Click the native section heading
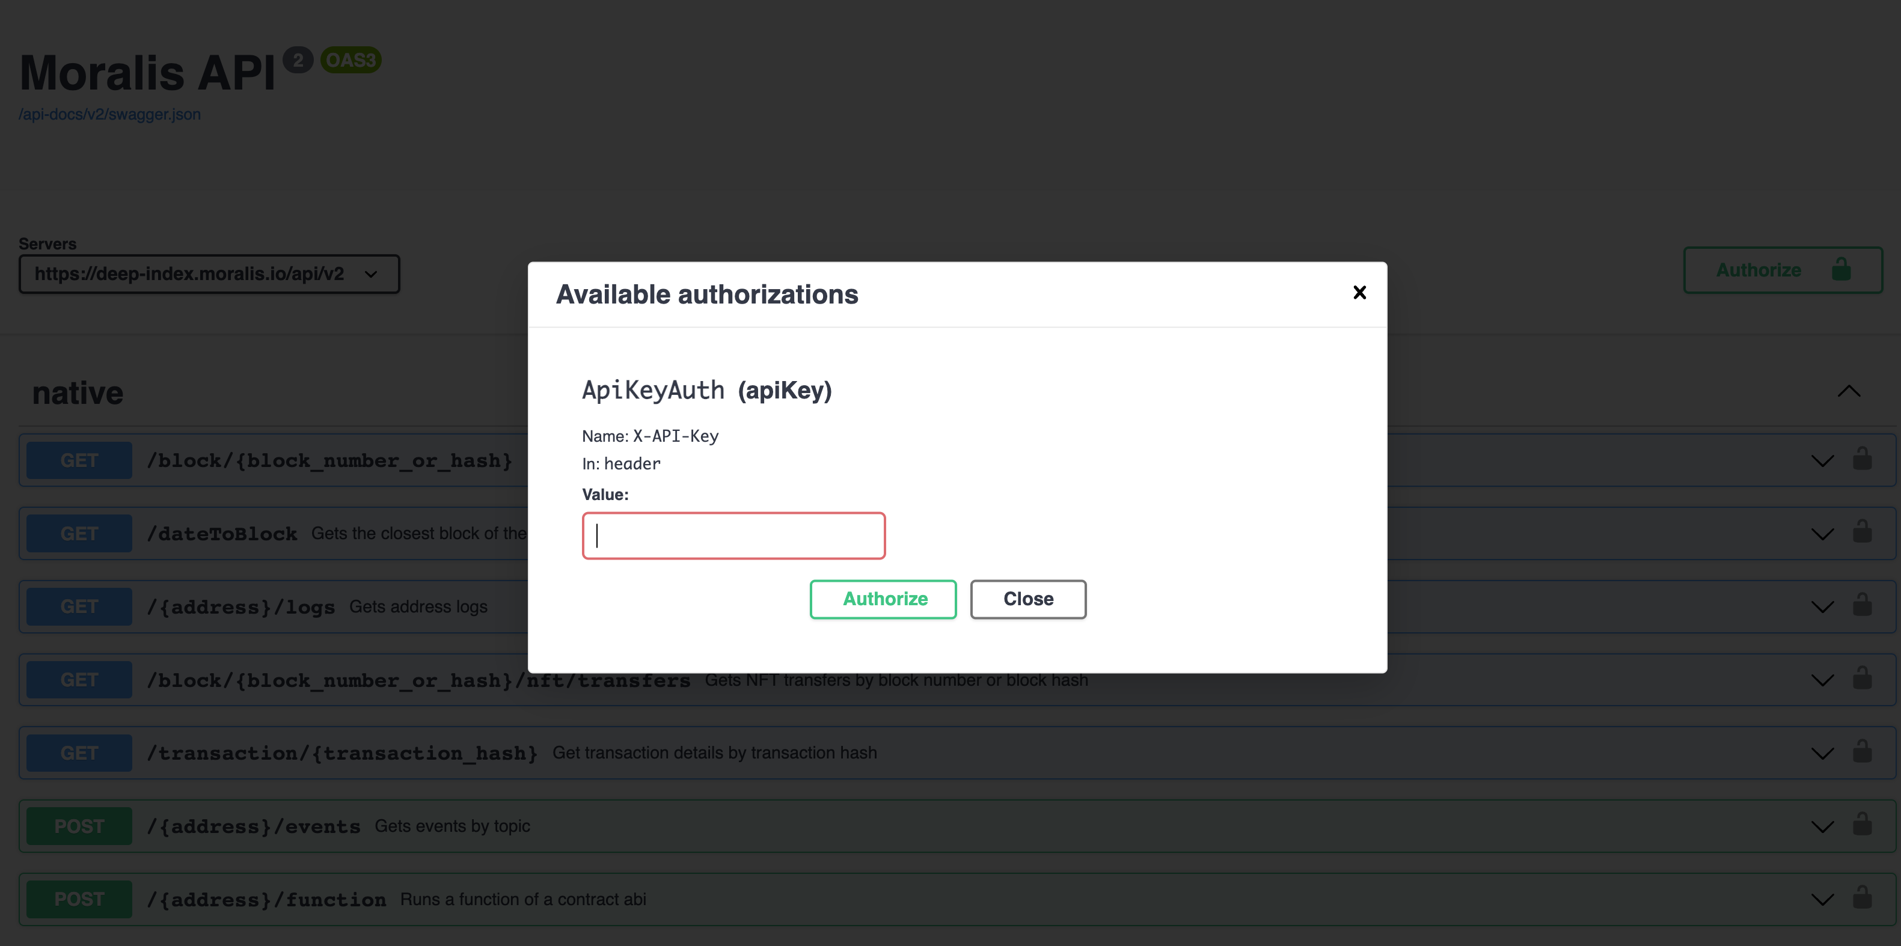Viewport: 1901px width, 946px height. [x=78, y=392]
